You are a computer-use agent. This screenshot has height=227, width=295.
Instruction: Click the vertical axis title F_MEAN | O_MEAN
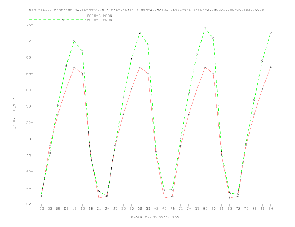tap(14, 114)
